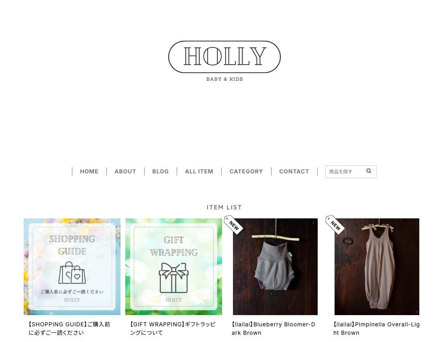
Task: Click the NEW tag on Pimpinella Overall
Action: [x=335, y=225]
